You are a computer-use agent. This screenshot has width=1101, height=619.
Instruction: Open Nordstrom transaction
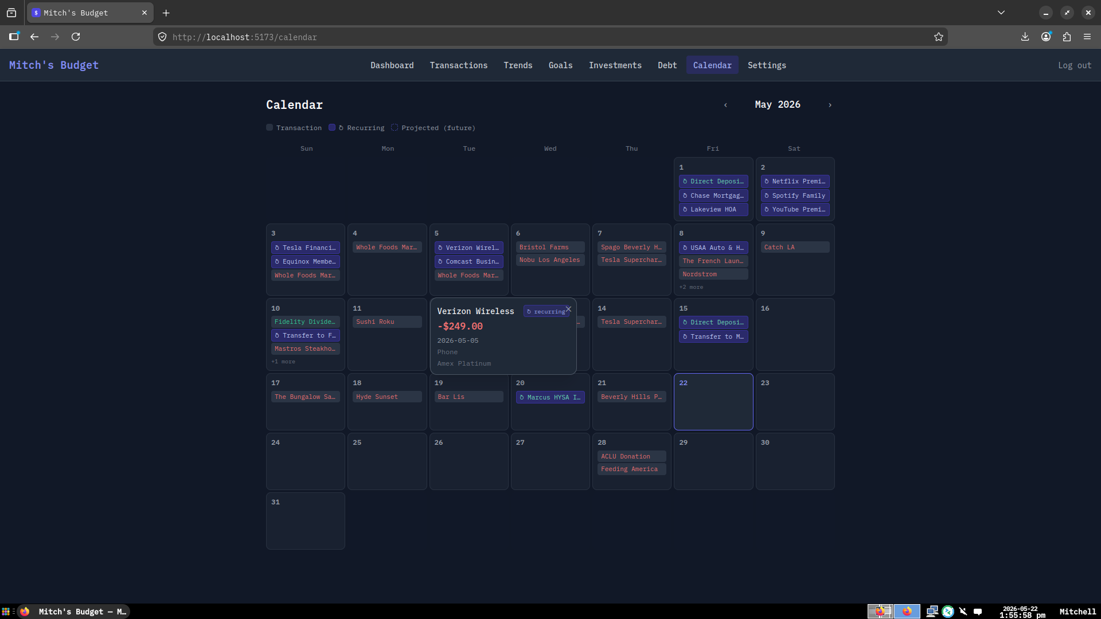713,274
